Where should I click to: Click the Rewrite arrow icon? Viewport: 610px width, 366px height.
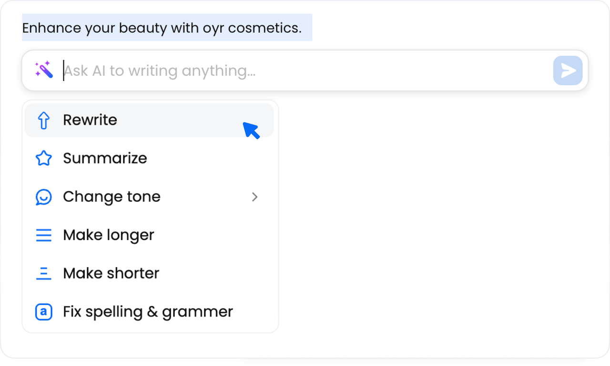pyautogui.click(x=43, y=120)
